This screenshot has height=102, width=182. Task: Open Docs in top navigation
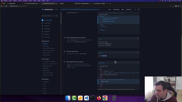coord(109,9)
